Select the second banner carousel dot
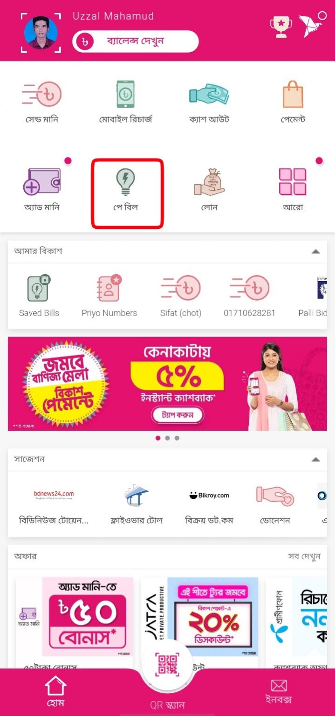Viewport: 335px width, 716px height. coord(167,438)
